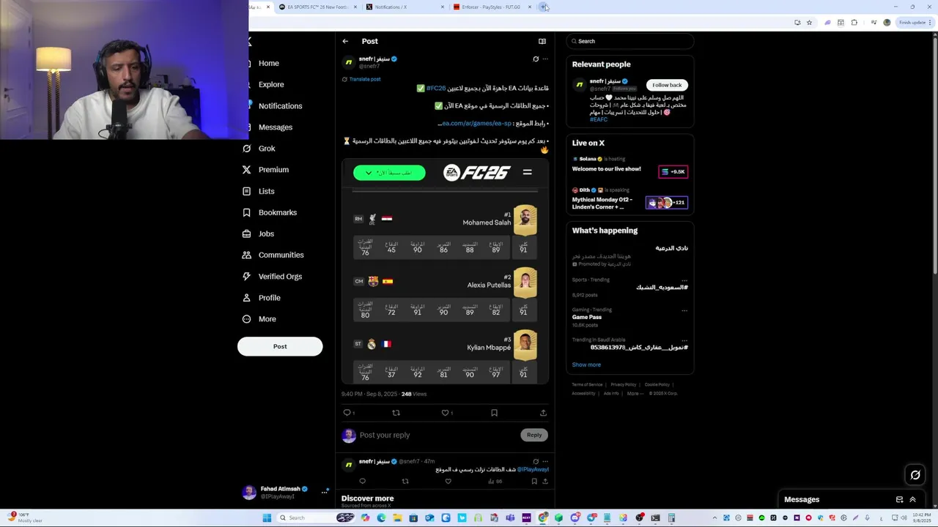This screenshot has width=938, height=527.
Task: Switch to EA SPORTS FC 26 browser tab
Action: [317, 7]
